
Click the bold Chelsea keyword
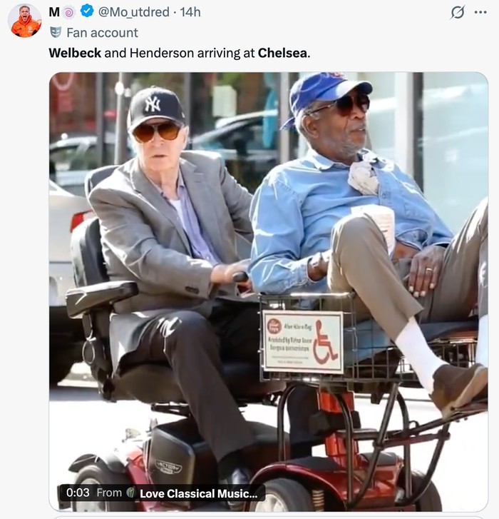pyautogui.click(x=282, y=53)
